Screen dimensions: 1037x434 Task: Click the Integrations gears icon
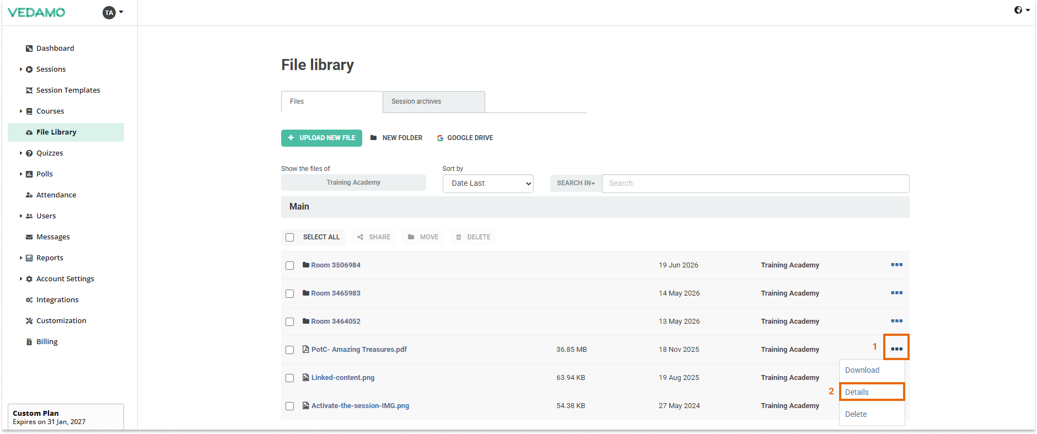(x=29, y=300)
